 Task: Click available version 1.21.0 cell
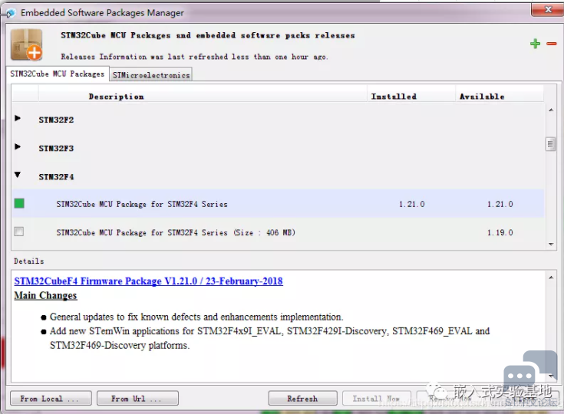coord(500,204)
